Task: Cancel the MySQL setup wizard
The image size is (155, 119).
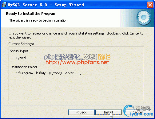Action: (138, 112)
